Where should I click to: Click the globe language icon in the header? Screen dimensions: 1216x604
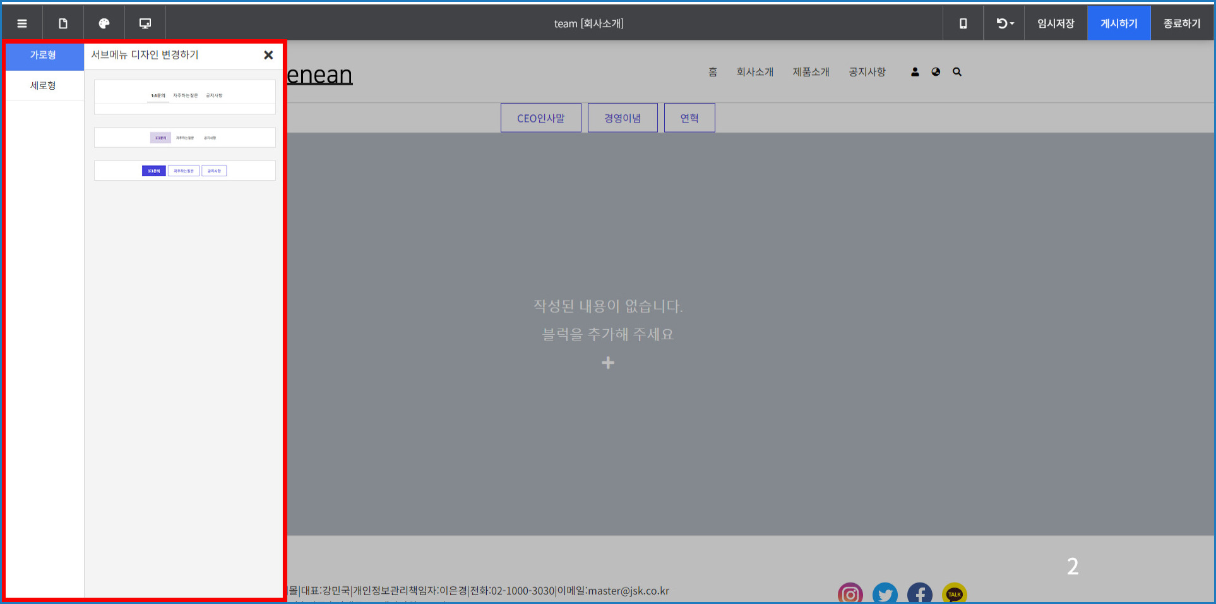tap(936, 72)
